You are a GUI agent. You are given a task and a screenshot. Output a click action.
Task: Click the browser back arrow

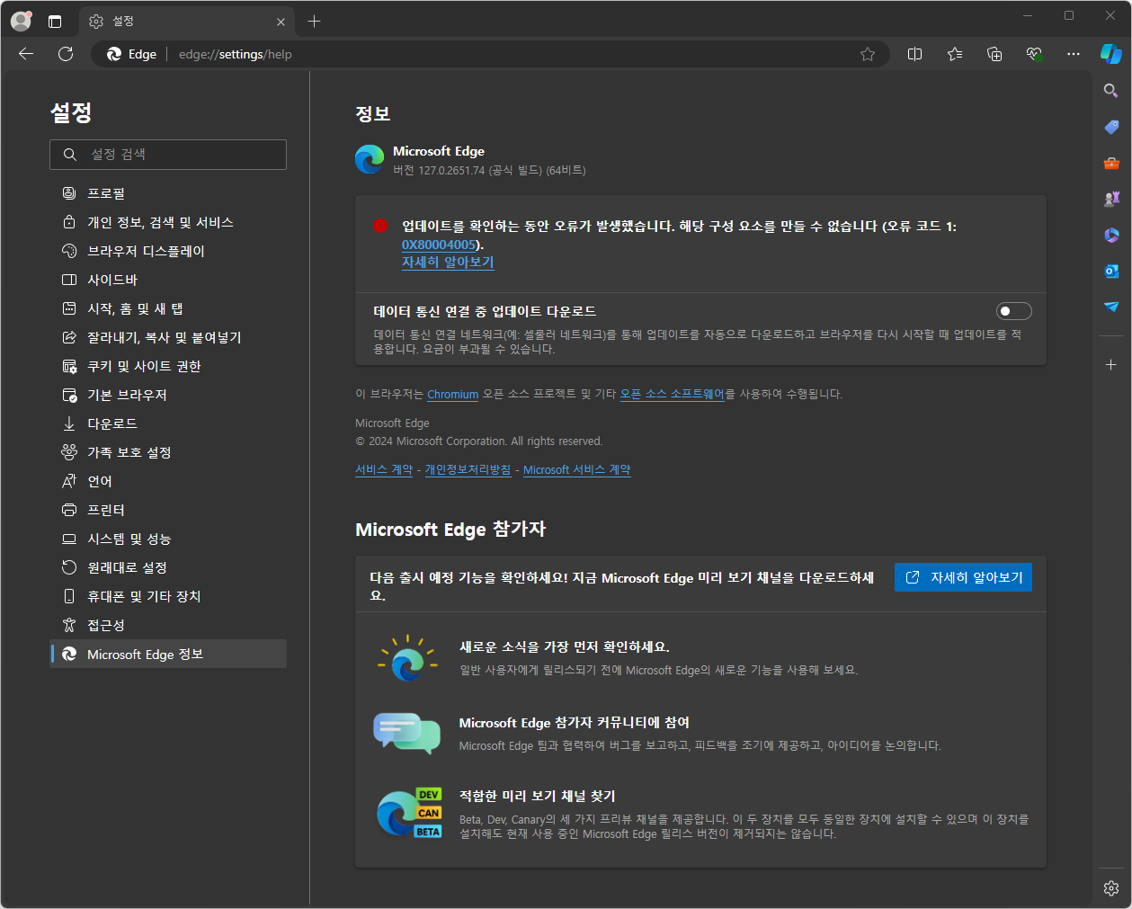pos(26,54)
